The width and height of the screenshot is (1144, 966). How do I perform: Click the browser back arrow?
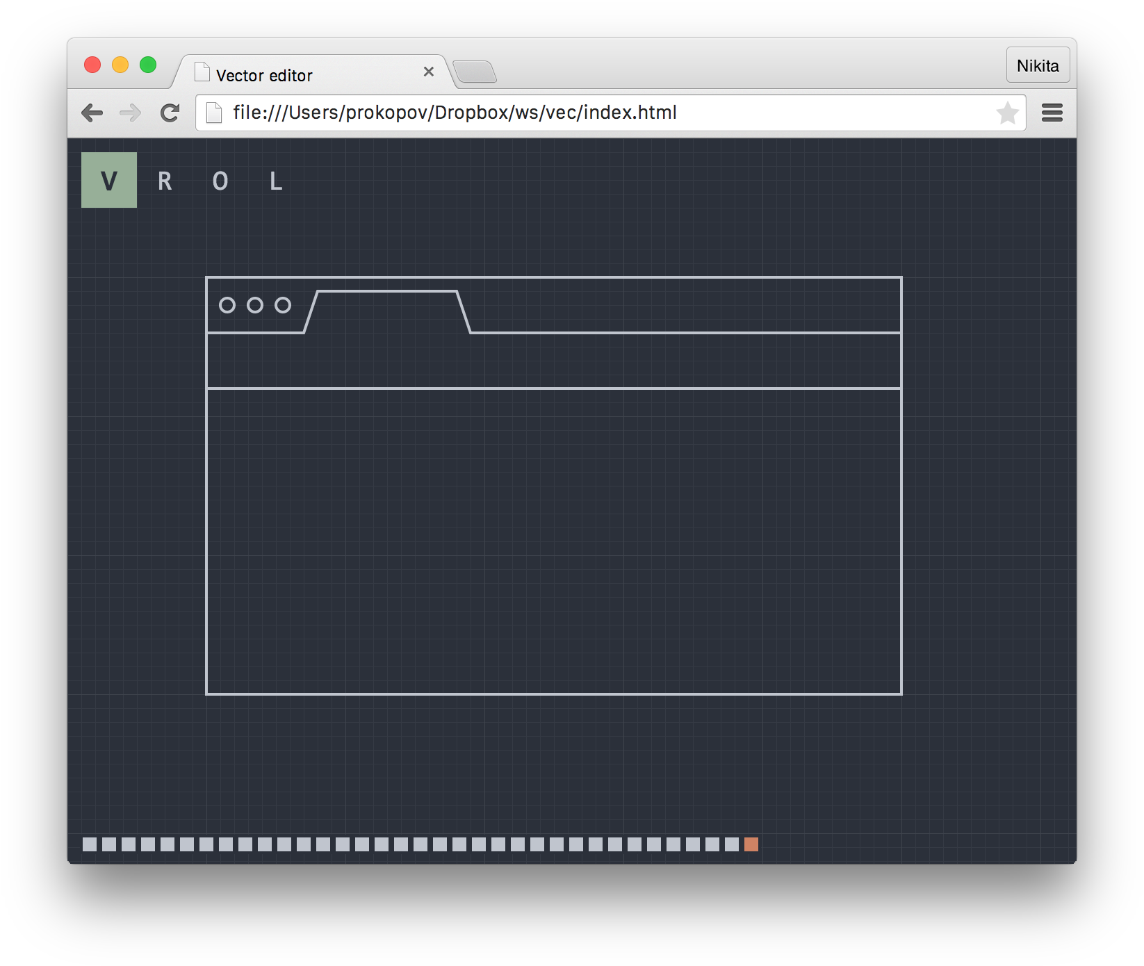[x=92, y=113]
